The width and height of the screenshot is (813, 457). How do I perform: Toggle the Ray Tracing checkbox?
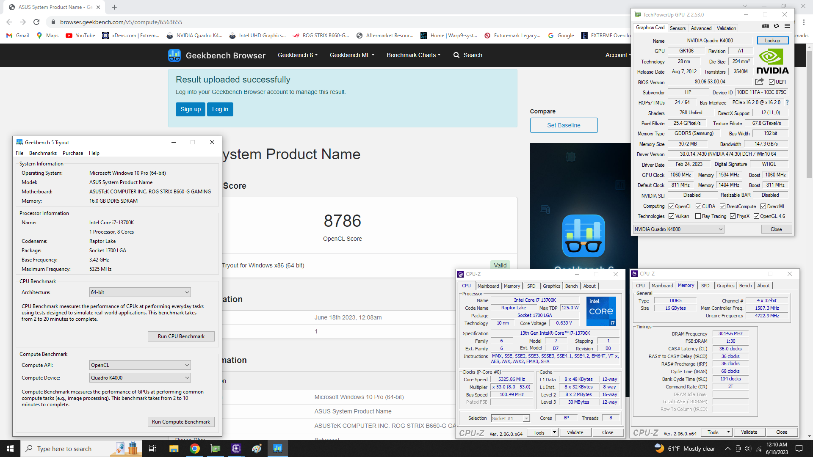click(698, 216)
